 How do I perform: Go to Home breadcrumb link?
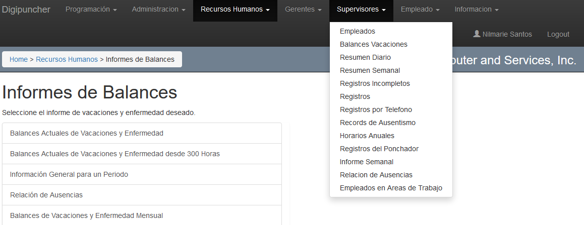tap(19, 59)
